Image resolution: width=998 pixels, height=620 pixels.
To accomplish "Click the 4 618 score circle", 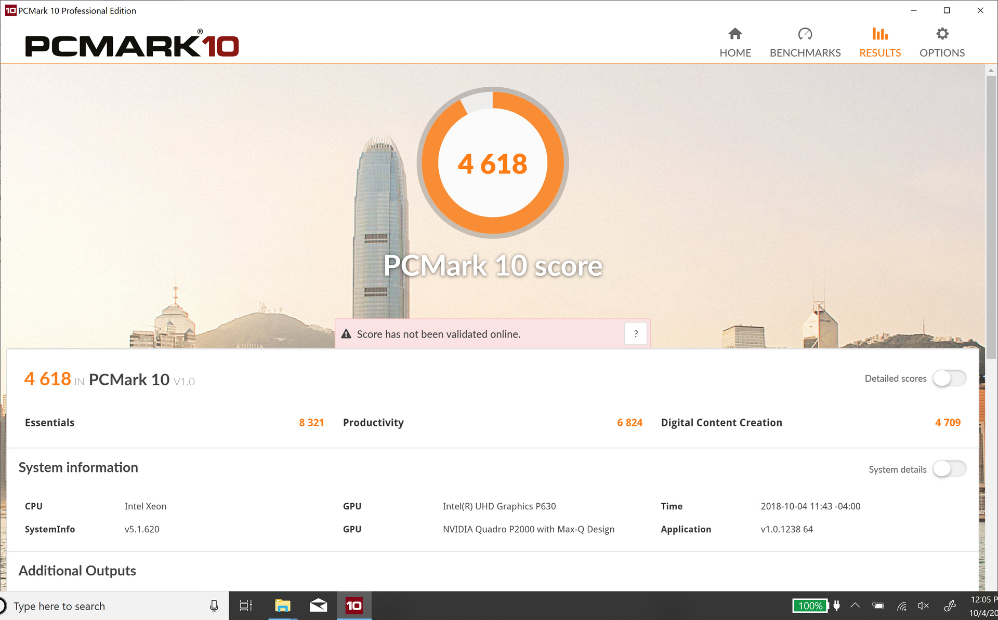I will 492,163.
